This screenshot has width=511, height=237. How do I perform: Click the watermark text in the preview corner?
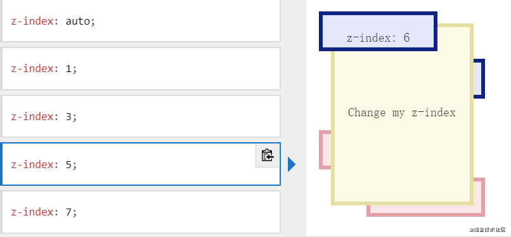(x=488, y=229)
